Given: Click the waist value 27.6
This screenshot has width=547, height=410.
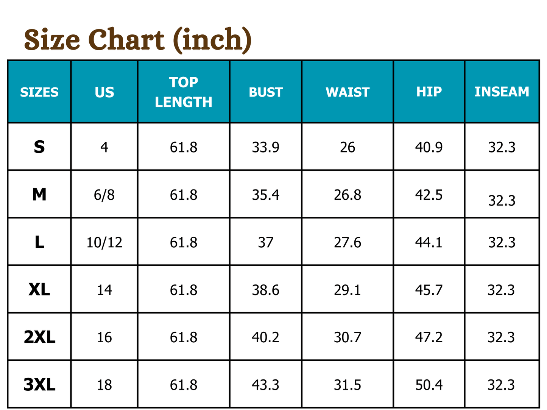Looking at the screenshot, I should point(348,242).
